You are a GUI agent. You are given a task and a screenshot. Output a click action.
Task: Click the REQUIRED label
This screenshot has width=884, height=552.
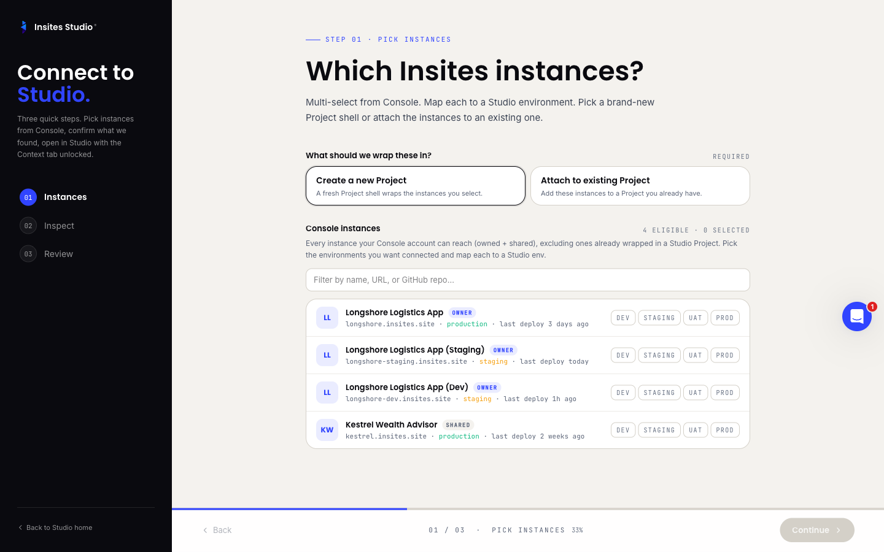coord(731,157)
